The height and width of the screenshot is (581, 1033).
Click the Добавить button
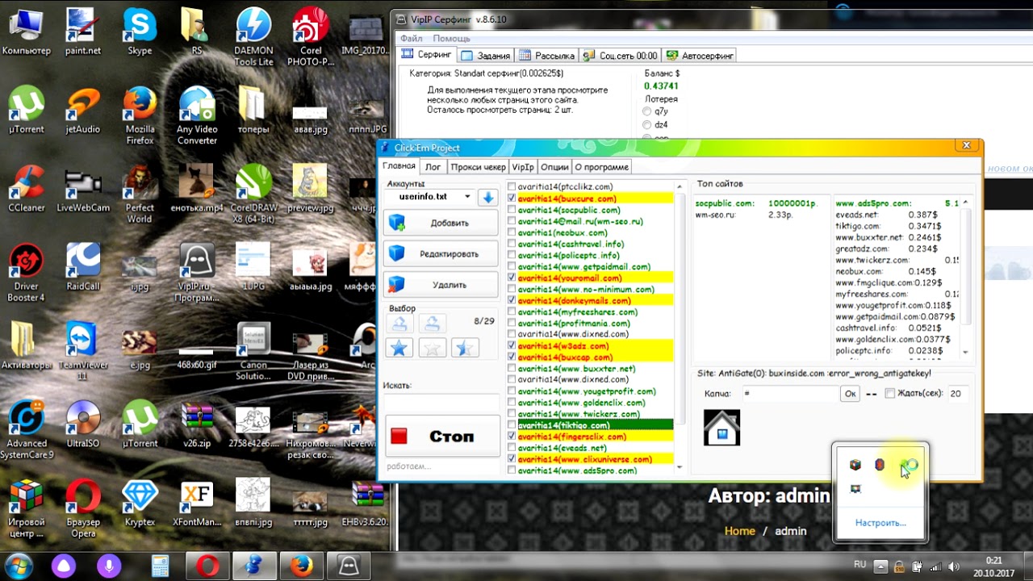[441, 223]
